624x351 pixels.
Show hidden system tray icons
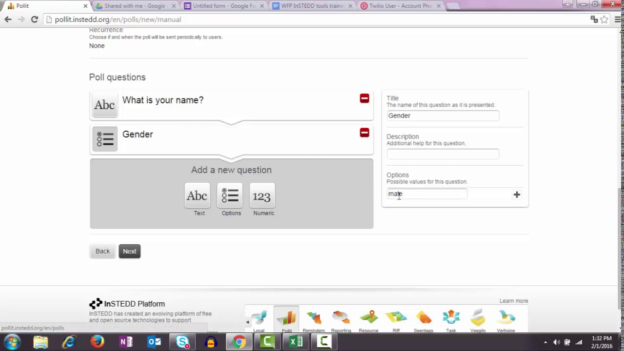[545, 342]
